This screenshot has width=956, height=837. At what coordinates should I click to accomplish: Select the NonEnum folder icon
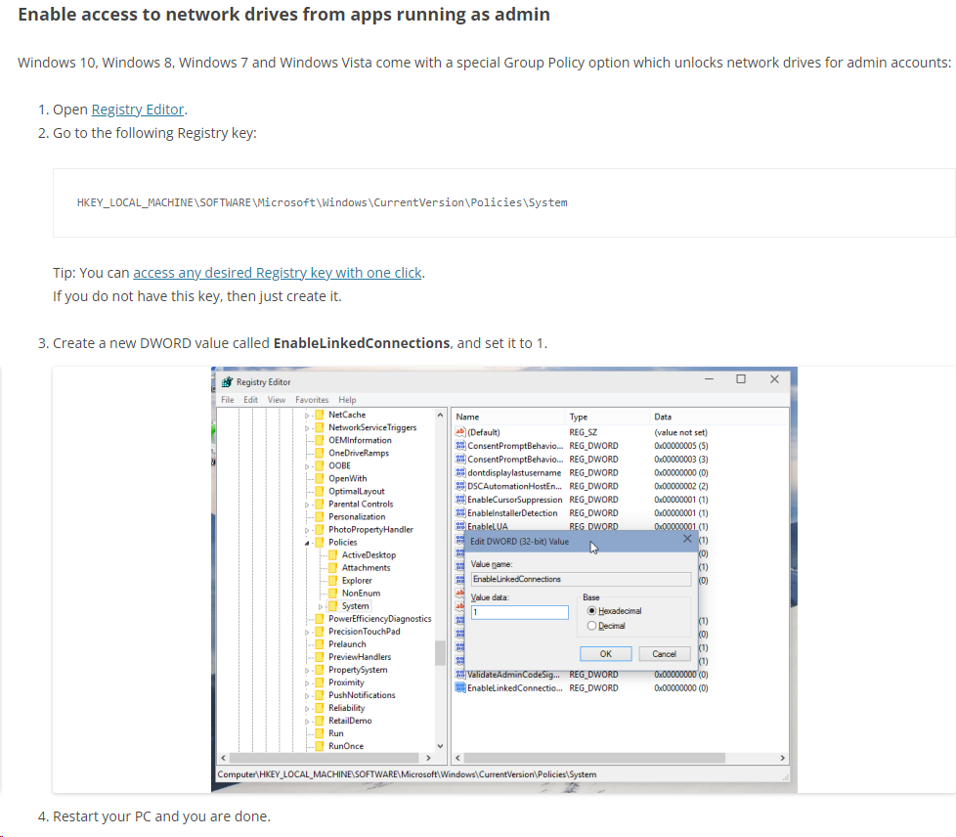click(332, 594)
